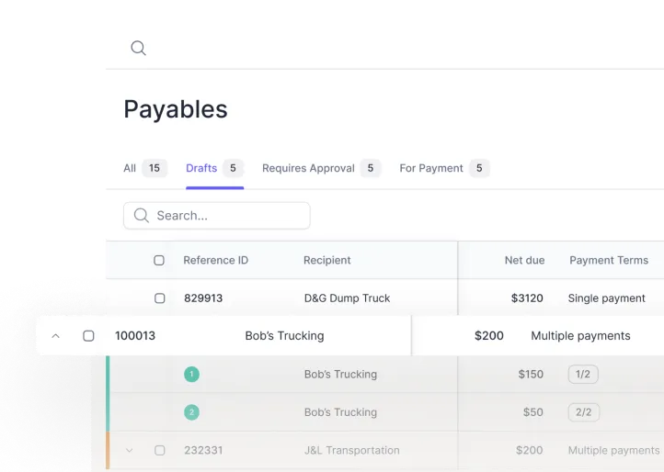Click reference ID 829913
This screenshot has height=472, width=664.
(x=203, y=298)
